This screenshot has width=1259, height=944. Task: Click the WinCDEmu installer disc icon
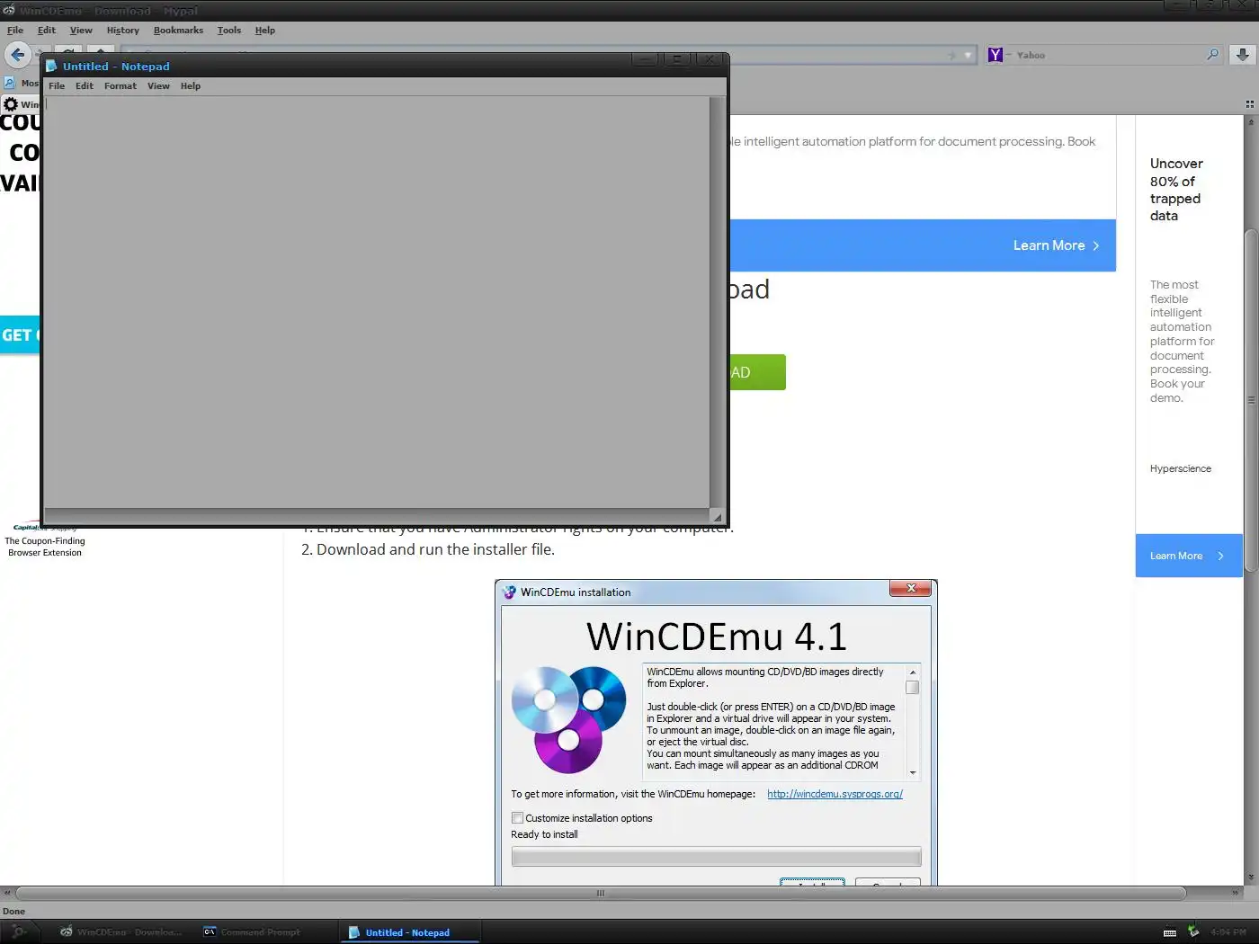[509, 592]
